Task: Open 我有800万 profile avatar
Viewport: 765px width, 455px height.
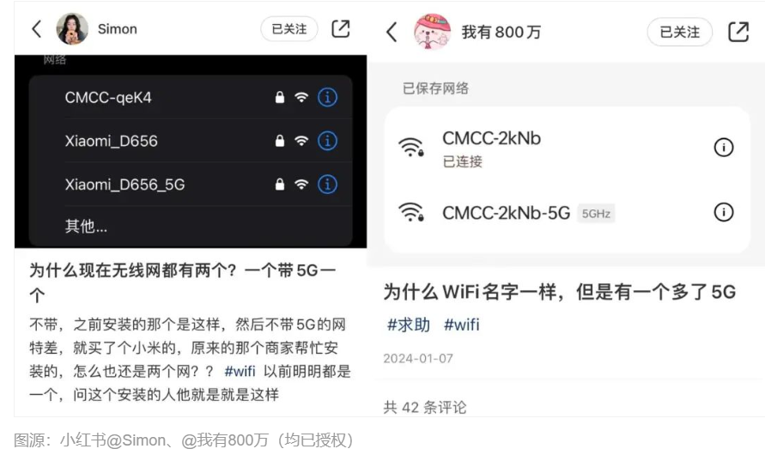Action: click(432, 32)
